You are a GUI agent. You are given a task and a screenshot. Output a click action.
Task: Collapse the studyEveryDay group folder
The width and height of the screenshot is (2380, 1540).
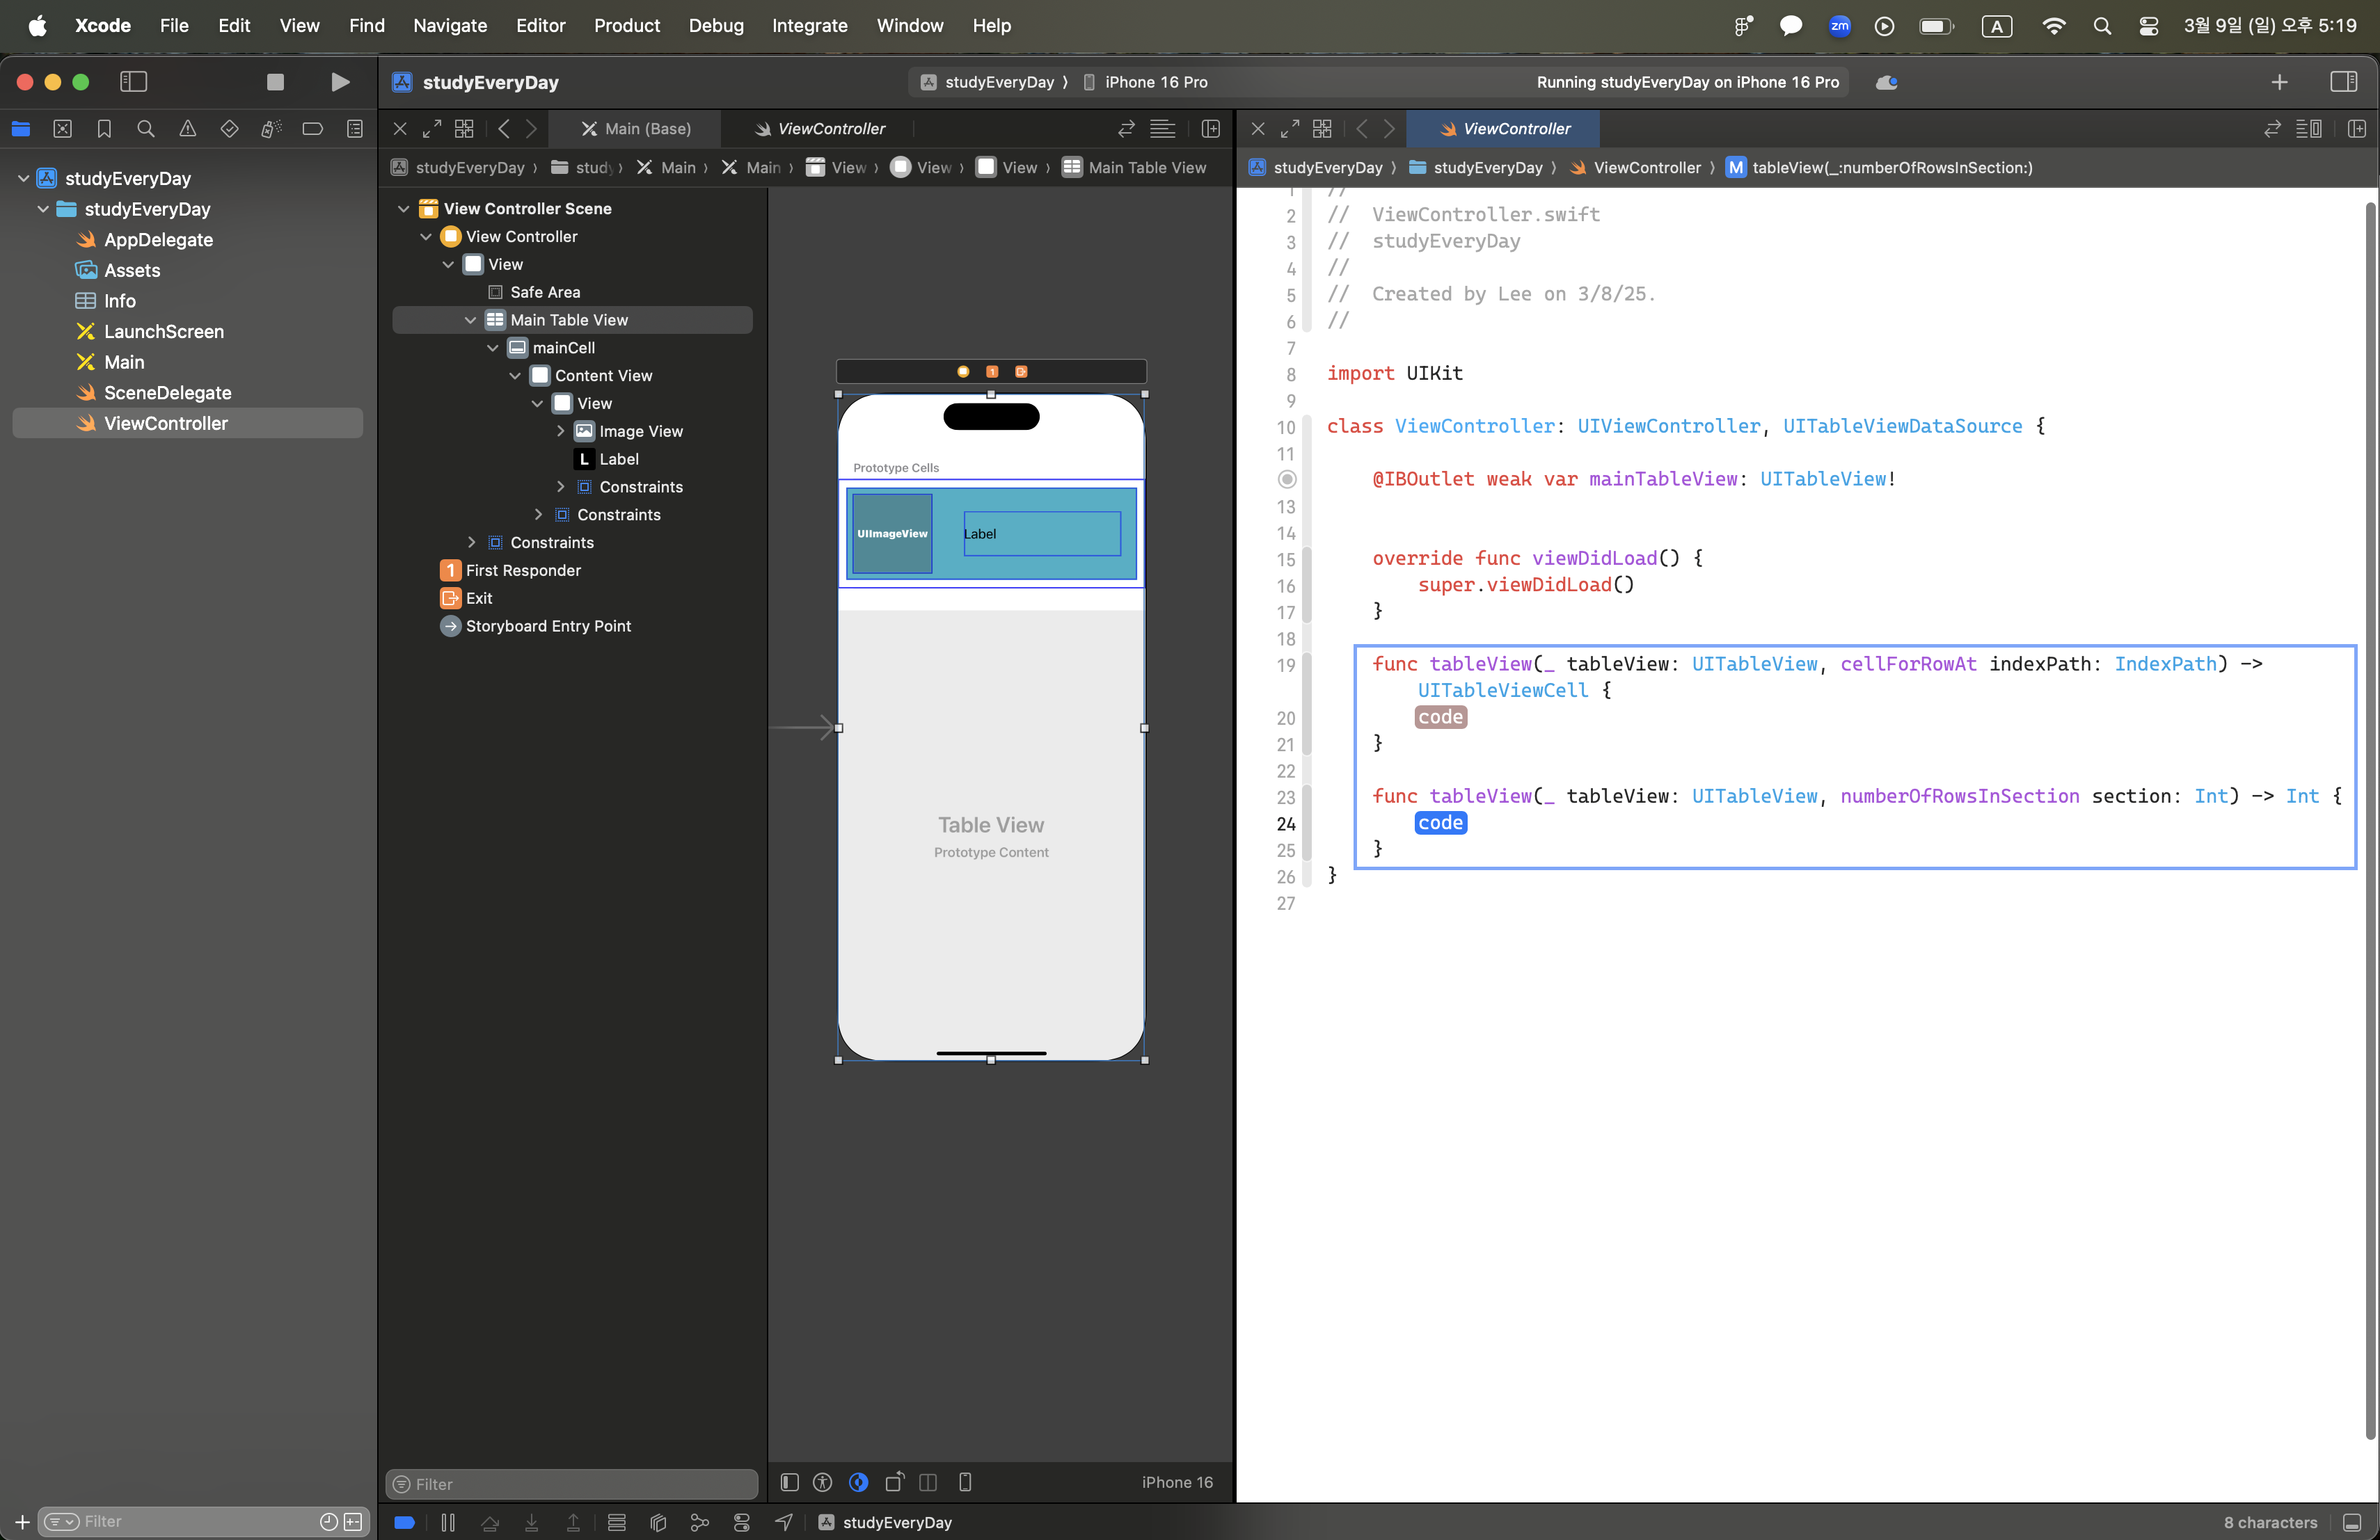click(x=43, y=209)
